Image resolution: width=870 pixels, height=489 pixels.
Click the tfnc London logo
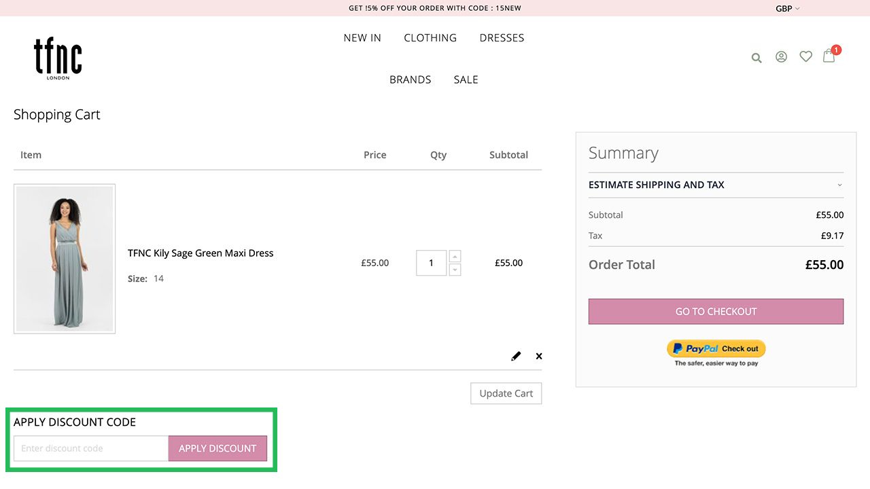[58, 59]
